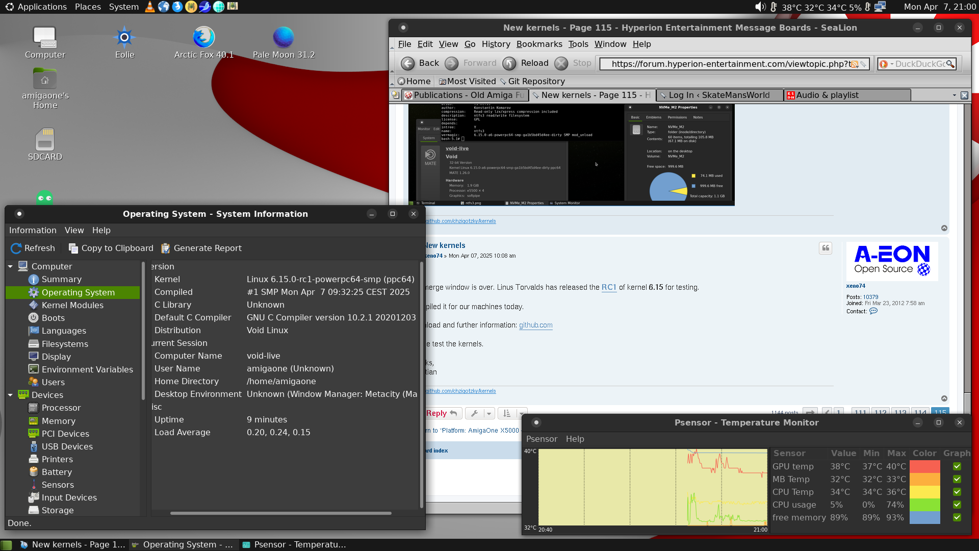
Task: Switch to Log In SkateMansWorld tab
Action: pos(719,95)
